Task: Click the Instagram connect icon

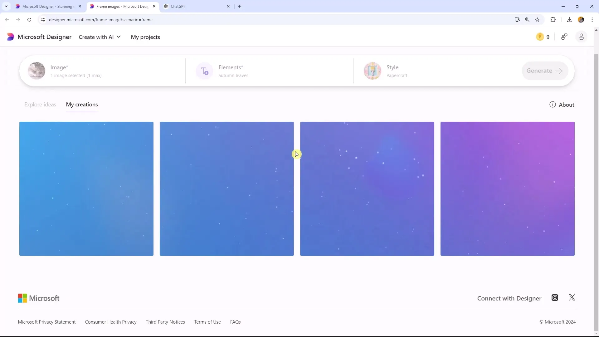Action: (555, 297)
